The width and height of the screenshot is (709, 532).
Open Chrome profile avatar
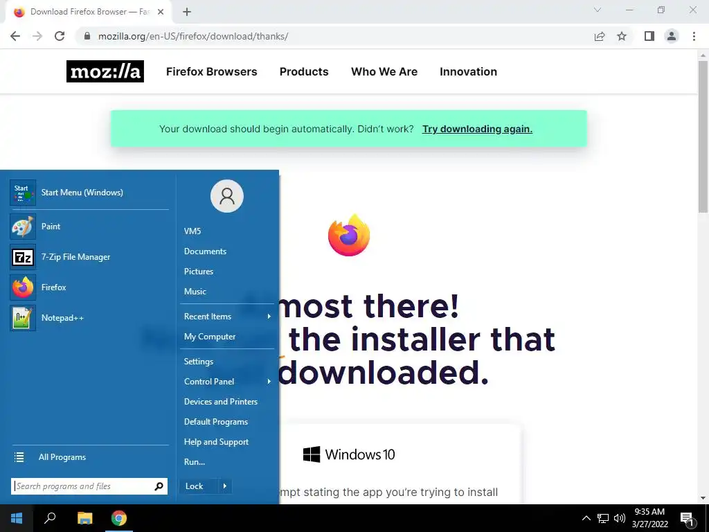click(672, 36)
